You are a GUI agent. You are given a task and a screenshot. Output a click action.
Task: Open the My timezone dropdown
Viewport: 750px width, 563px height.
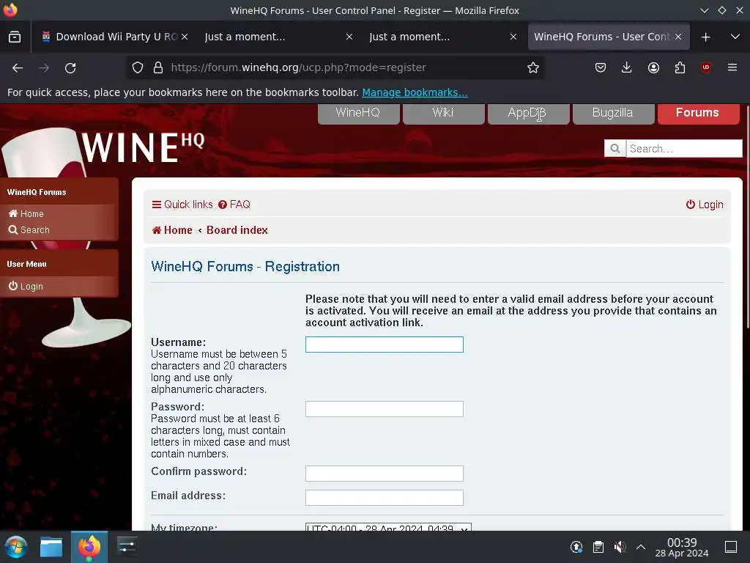coord(388,528)
